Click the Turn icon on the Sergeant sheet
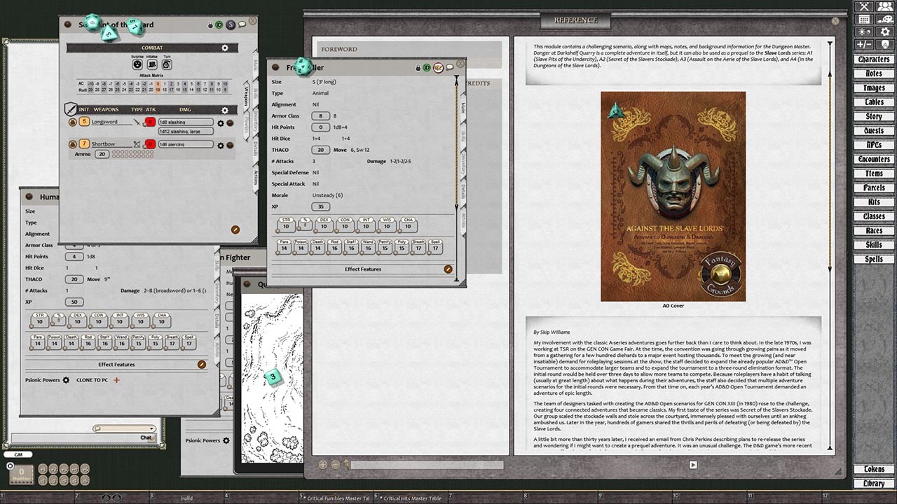This screenshot has height=504, width=897. pos(167,64)
